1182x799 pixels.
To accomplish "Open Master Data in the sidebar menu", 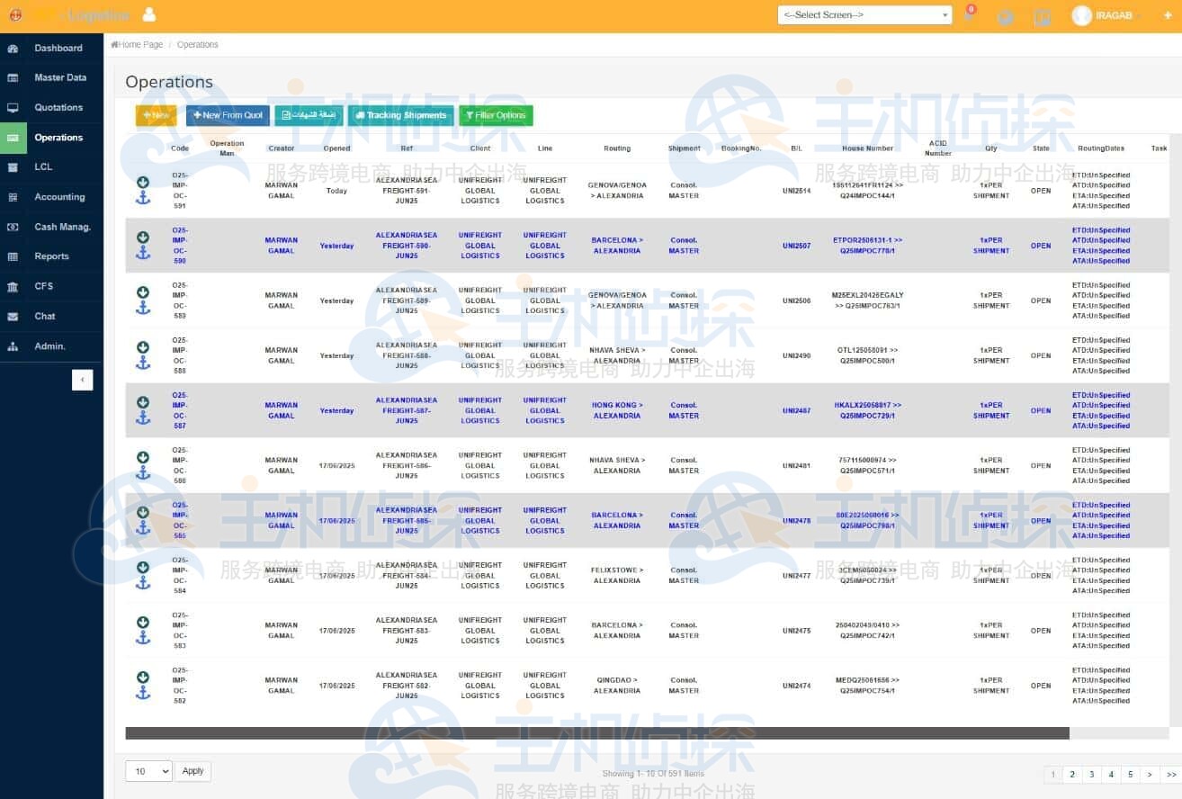I will click(x=60, y=78).
